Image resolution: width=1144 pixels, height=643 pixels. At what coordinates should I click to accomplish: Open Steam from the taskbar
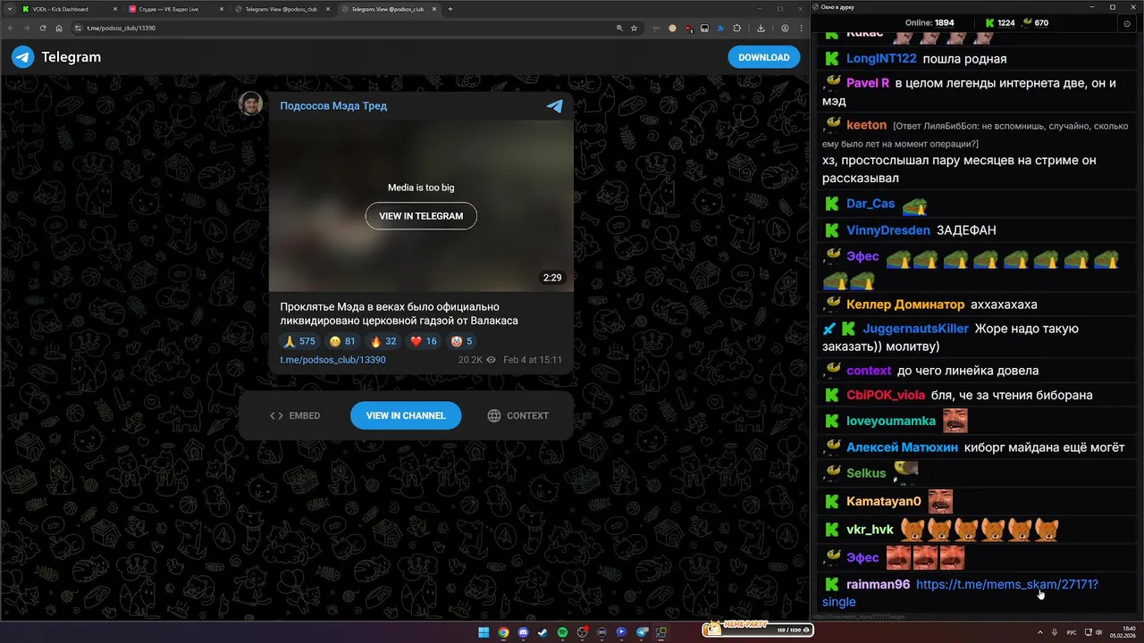pos(543,632)
